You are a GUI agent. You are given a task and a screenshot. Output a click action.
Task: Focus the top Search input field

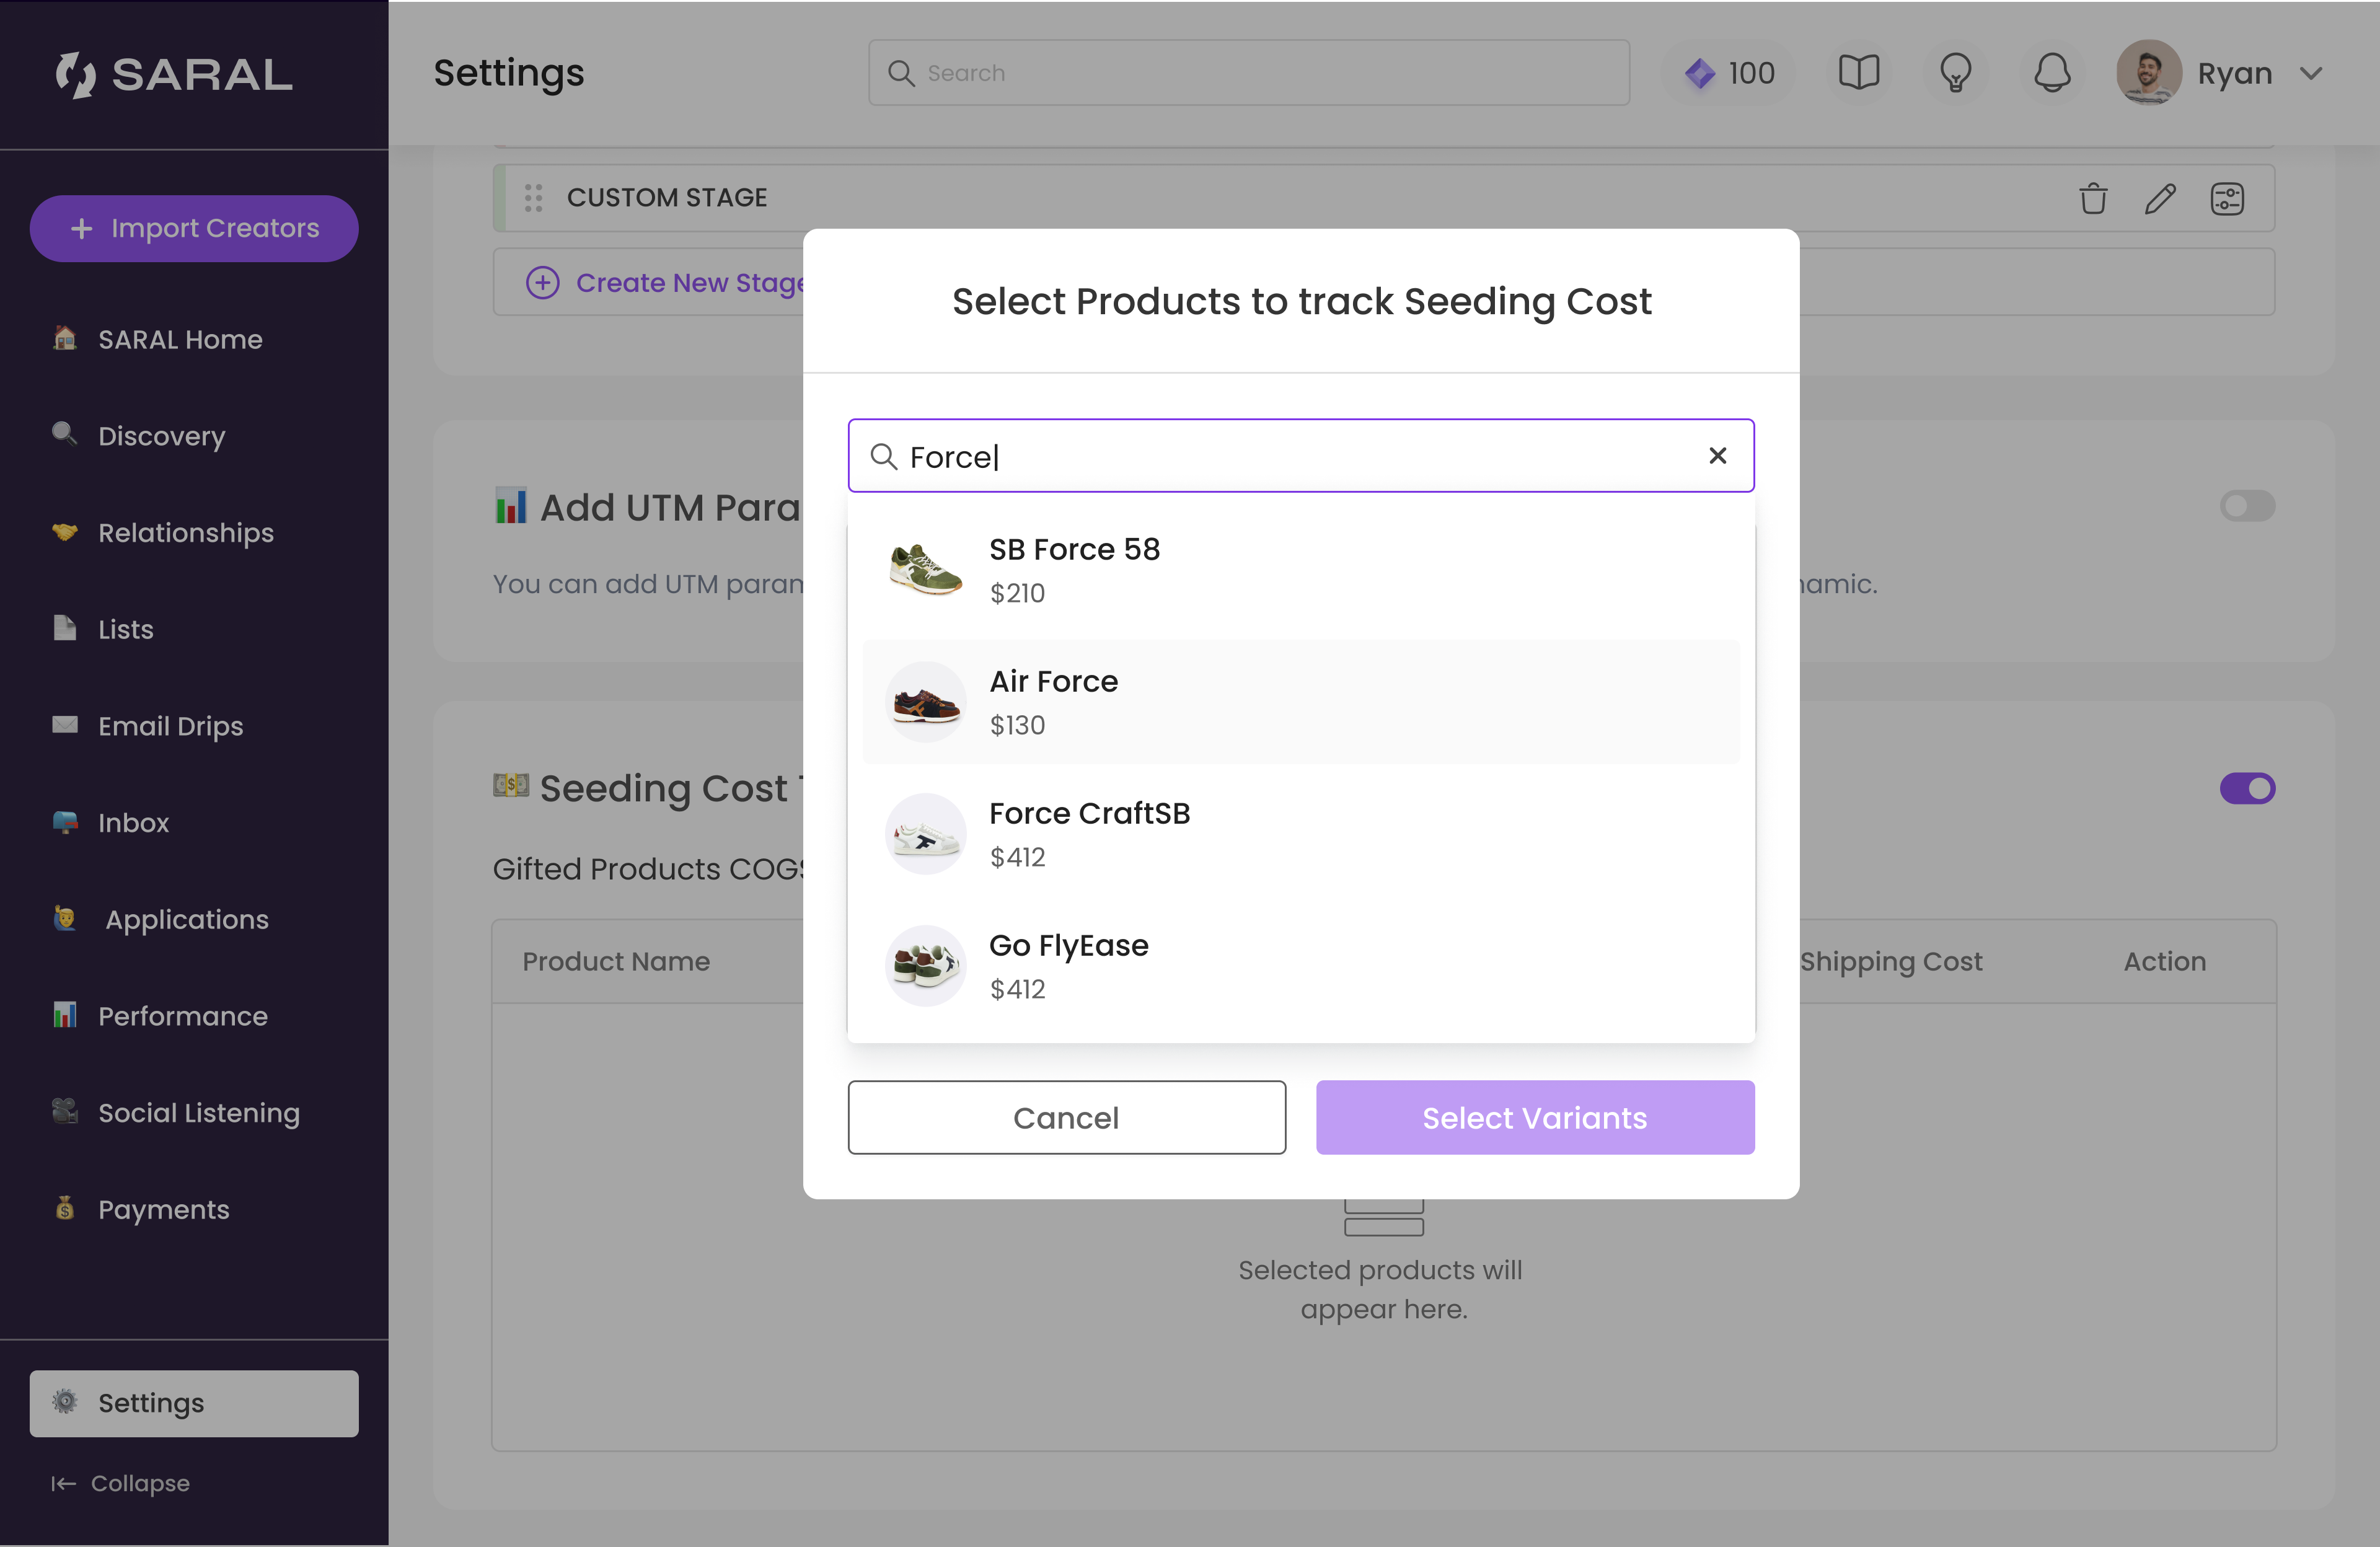pyautogui.click(x=1249, y=73)
